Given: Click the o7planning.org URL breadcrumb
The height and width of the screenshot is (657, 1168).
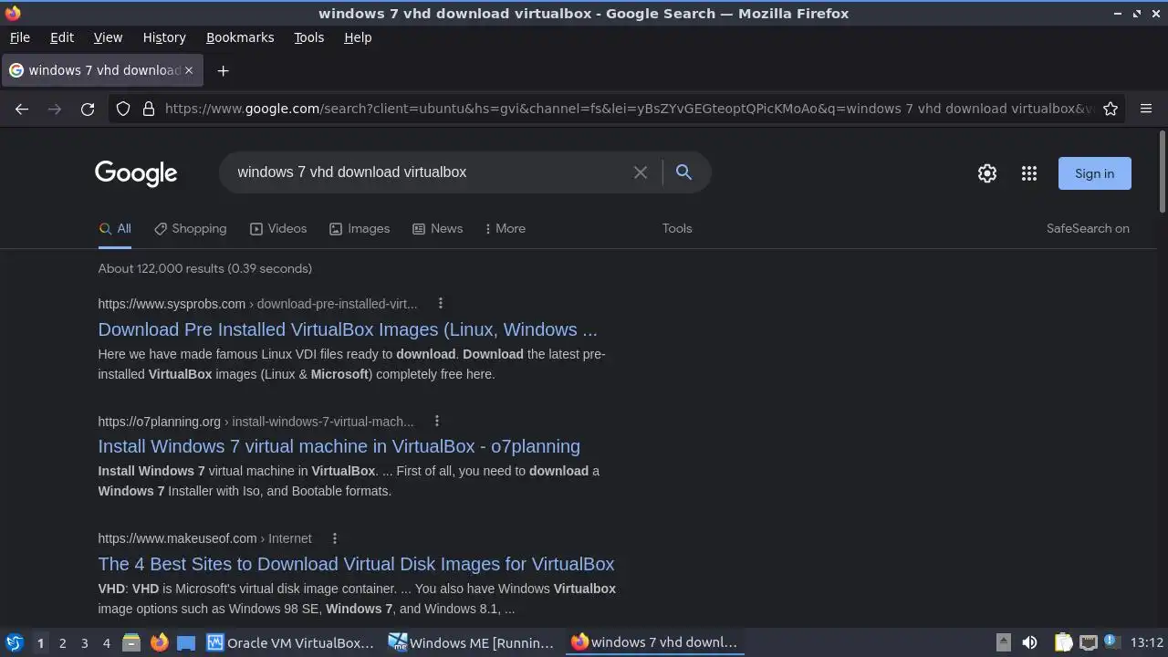Looking at the screenshot, I should [255, 422].
